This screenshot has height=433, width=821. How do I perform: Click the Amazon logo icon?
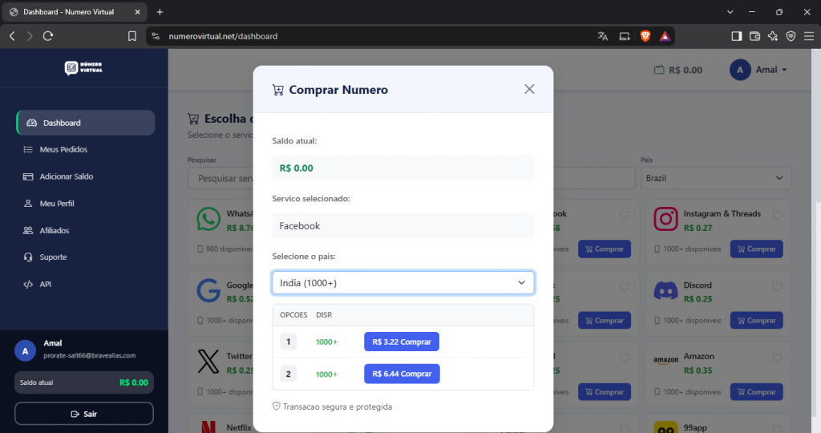[665, 360]
